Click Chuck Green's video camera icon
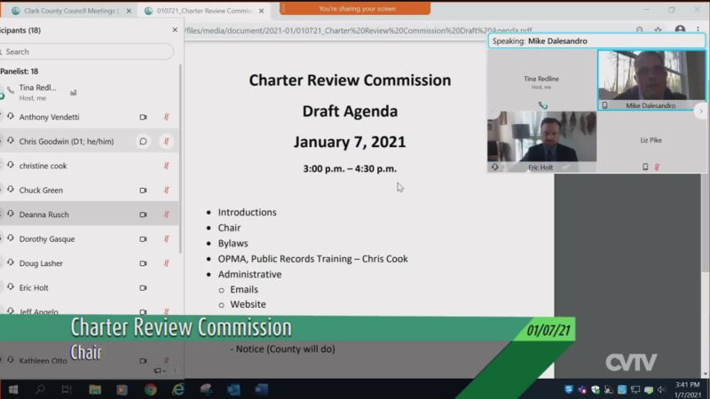The width and height of the screenshot is (710, 399). pyautogui.click(x=143, y=190)
